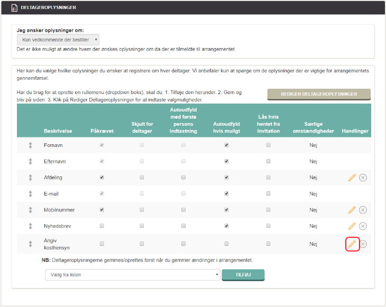386x307 pixels.
Task: Click the reorder arrows for Angiv kosthensyn row
Action: point(30,244)
